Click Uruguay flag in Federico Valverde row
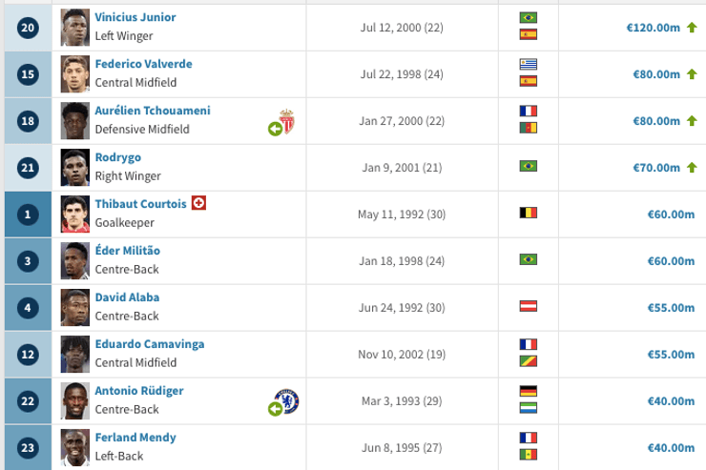The width and height of the screenshot is (706, 470). click(528, 64)
